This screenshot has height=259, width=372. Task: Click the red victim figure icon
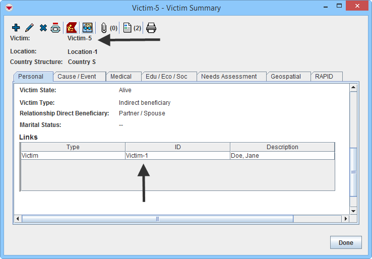pos(72,28)
